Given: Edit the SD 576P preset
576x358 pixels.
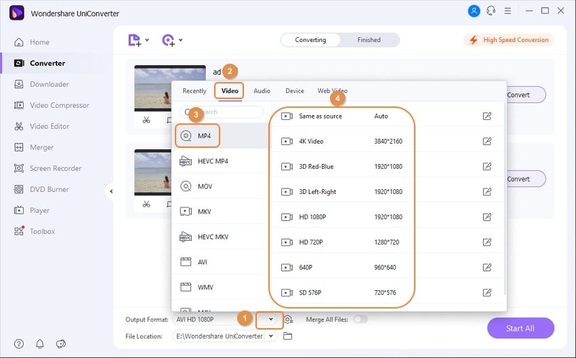Looking at the screenshot, I should pyautogui.click(x=487, y=293).
